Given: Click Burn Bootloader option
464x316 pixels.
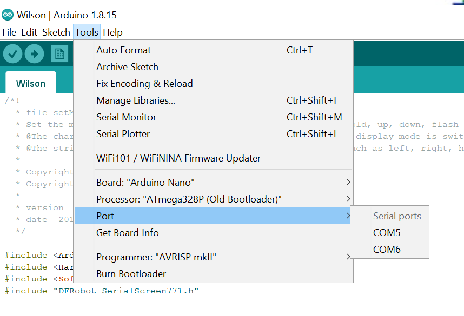Looking at the screenshot, I should (x=131, y=274).
